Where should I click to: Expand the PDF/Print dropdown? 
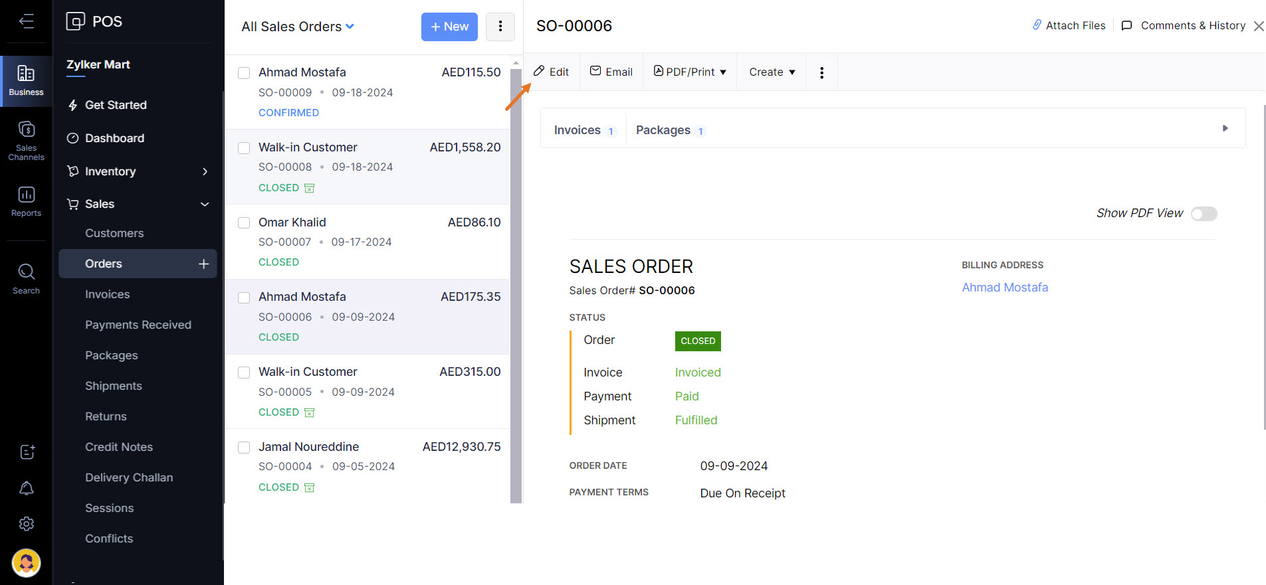coord(690,72)
